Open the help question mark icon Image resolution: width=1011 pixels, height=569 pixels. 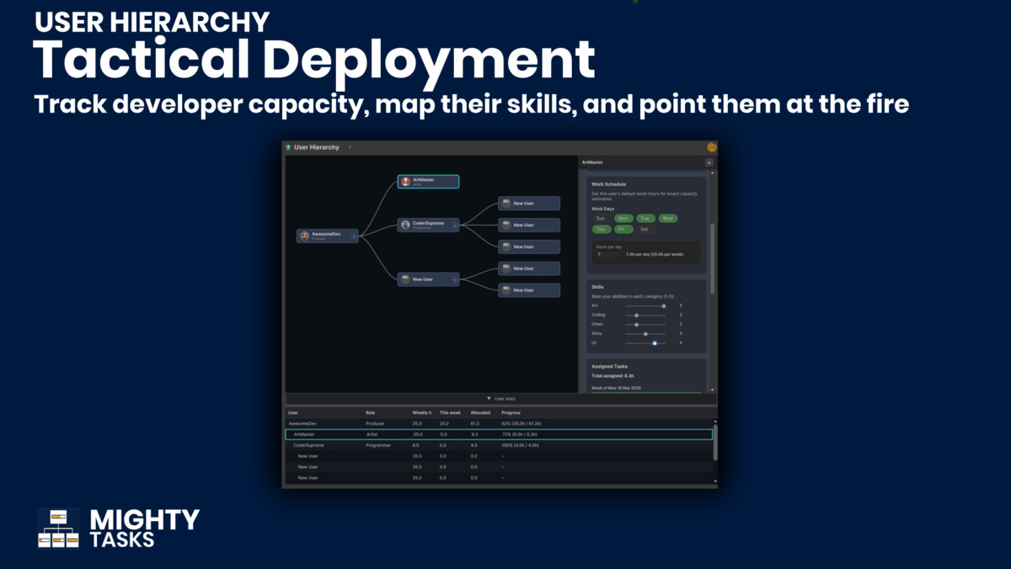click(x=350, y=147)
